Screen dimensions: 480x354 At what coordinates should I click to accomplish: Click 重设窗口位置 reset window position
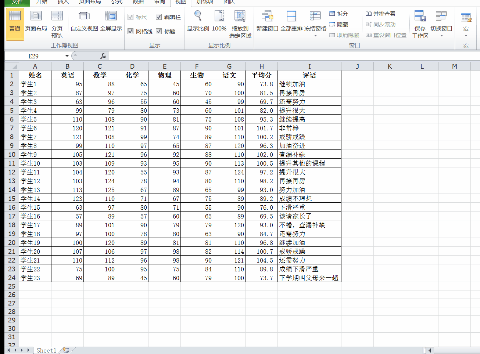click(x=386, y=35)
